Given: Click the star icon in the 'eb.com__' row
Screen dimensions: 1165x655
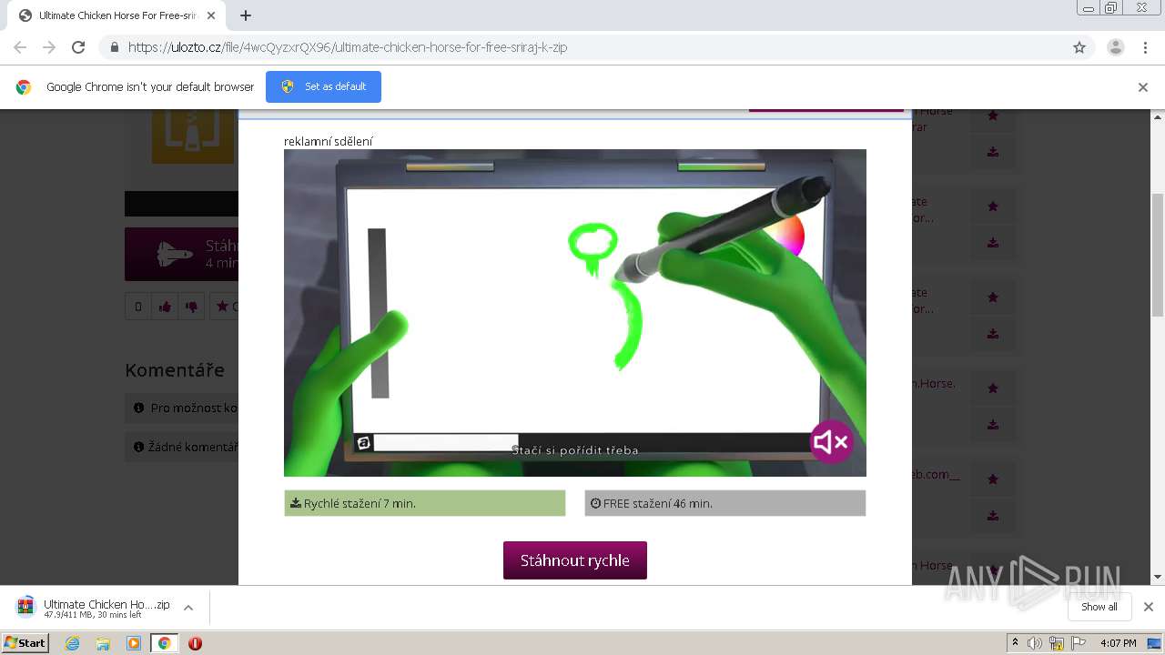Looking at the screenshot, I should coord(993,479).
